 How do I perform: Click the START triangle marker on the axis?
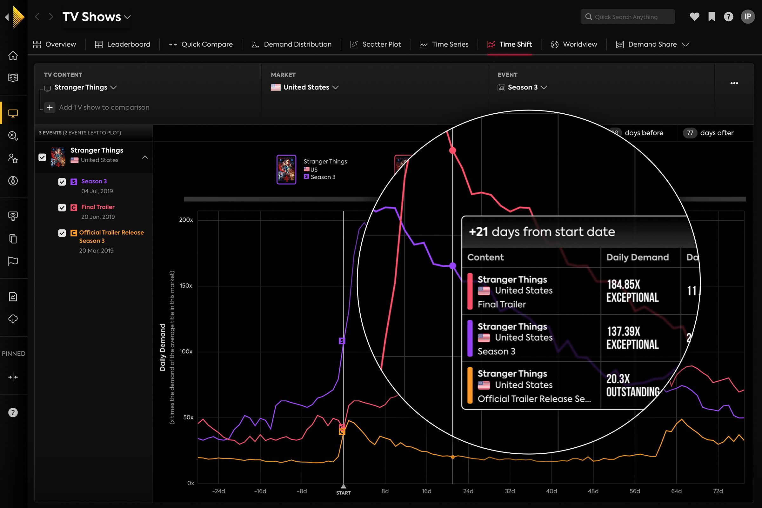344,486
